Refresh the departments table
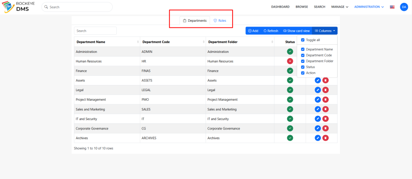 tap(271, 31)
